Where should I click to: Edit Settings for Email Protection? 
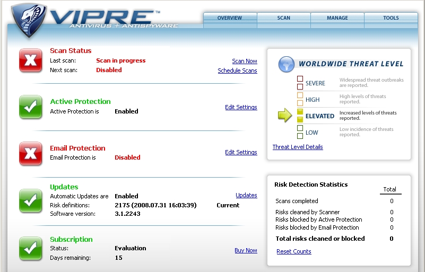241,152
